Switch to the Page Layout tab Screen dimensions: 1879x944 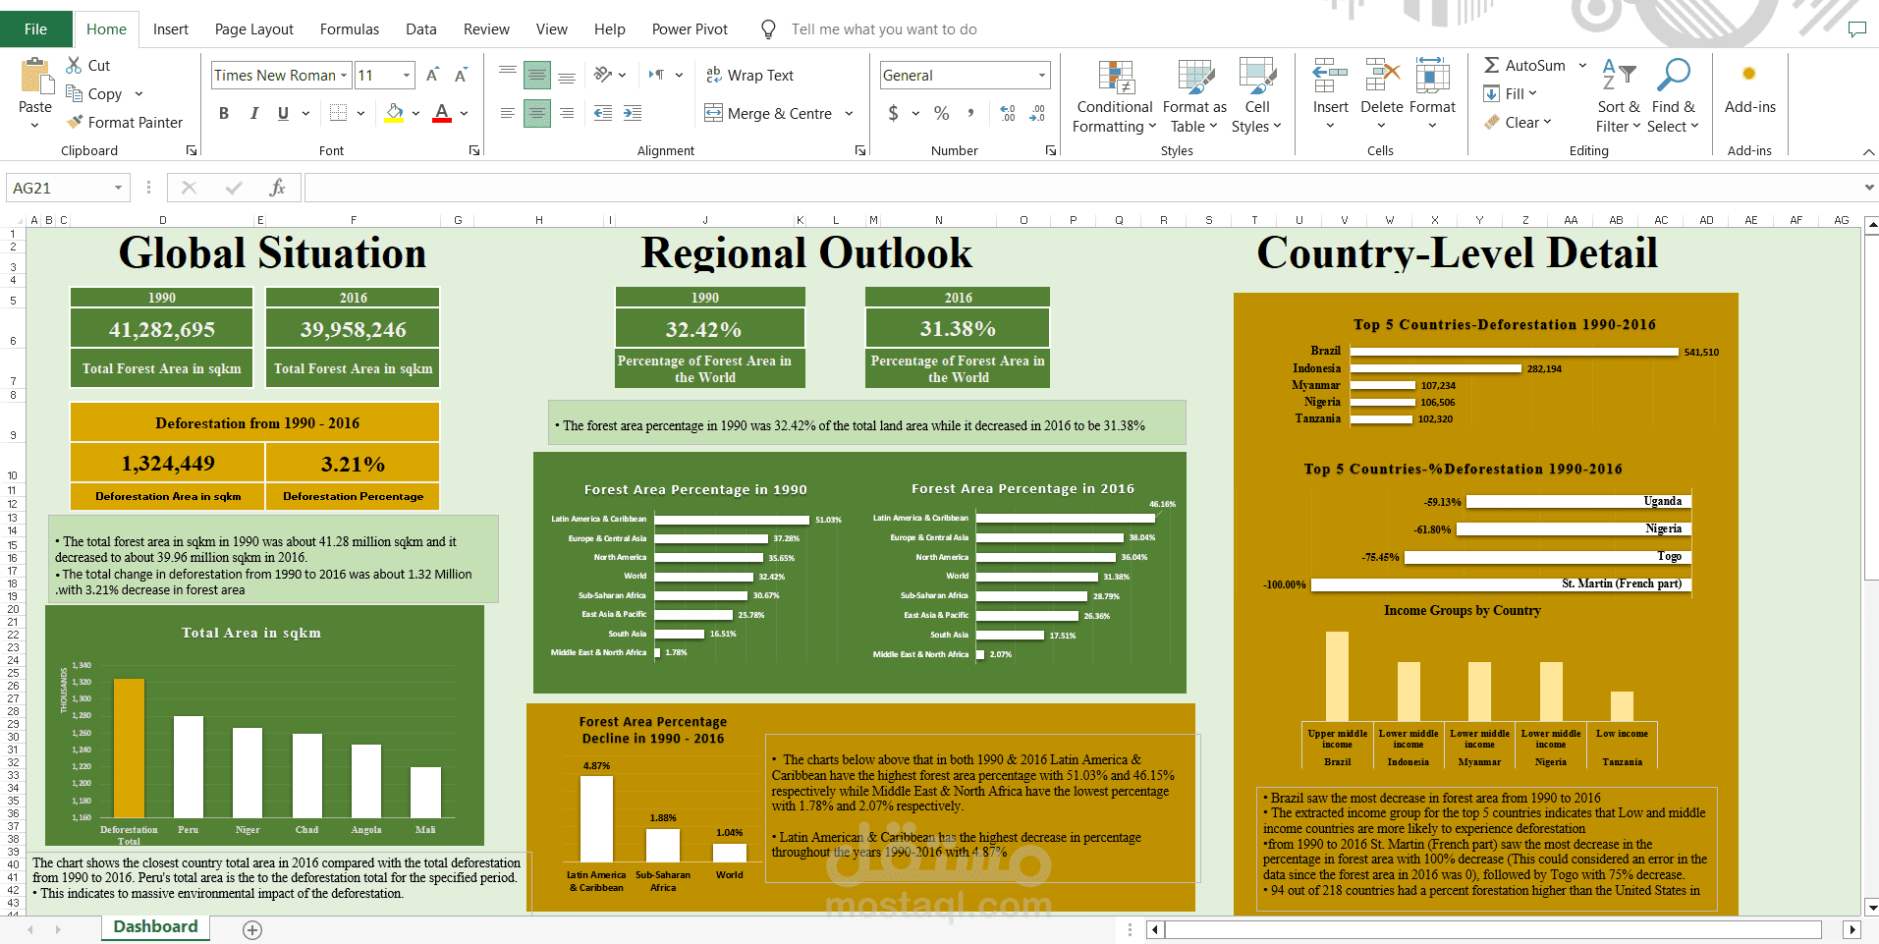254,29
